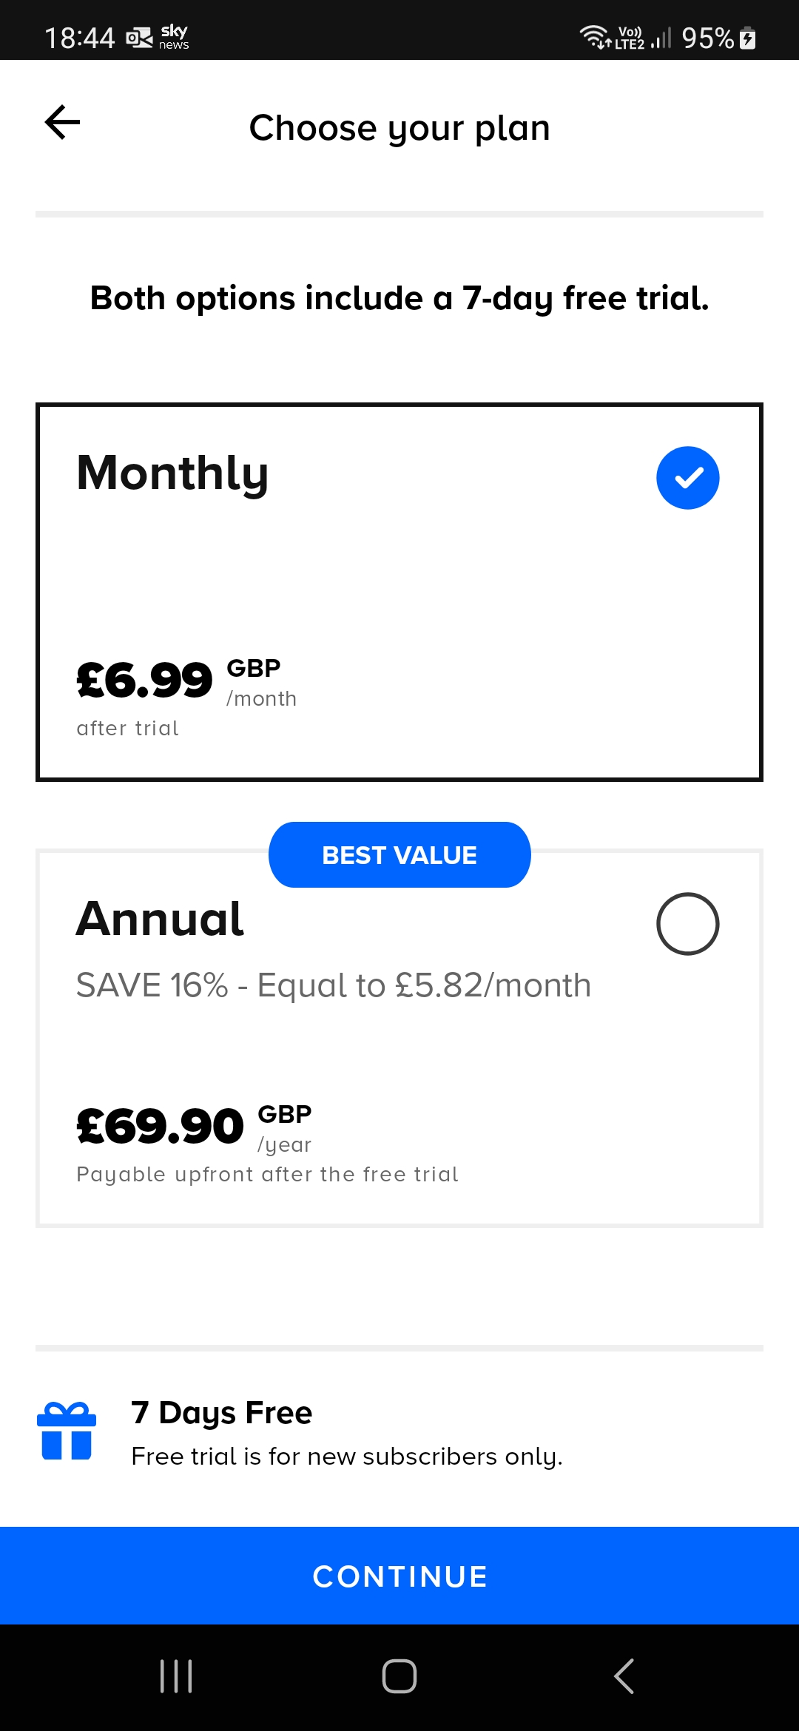The image size is (799, 1731).
Task: Tap the blue gift icon
Action: pos(67,1431)
